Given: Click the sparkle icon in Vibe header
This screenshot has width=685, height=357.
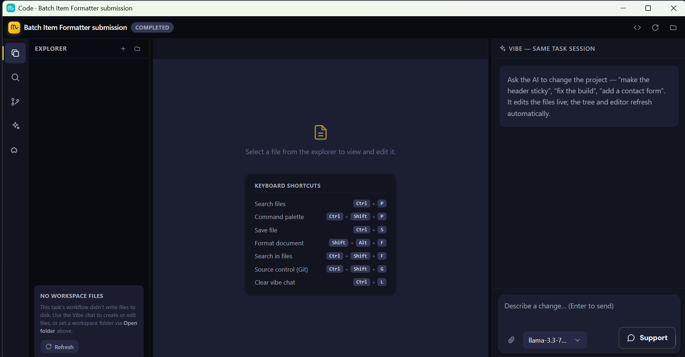Looking at the screenshot, I should point(503,48).
